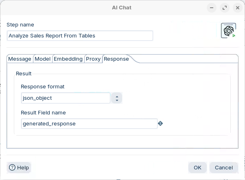Open the Model tab

pos(43,59)
